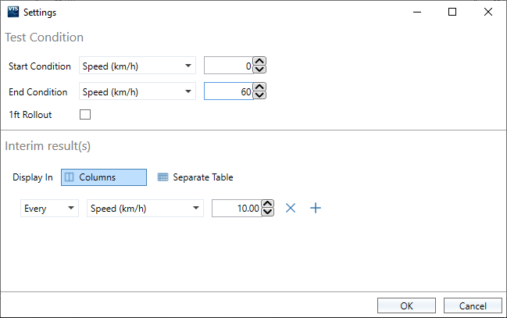The width and height of the screenshot is (507, 318).
Task: Click the OK button
Action: coord(406,305)
